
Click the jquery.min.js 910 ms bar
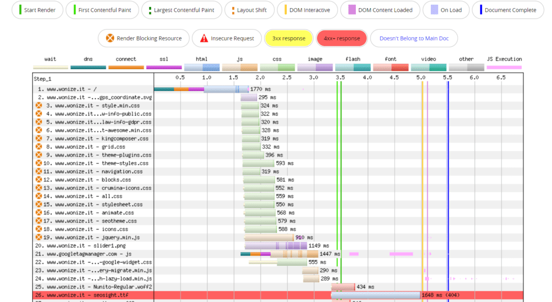269,237
